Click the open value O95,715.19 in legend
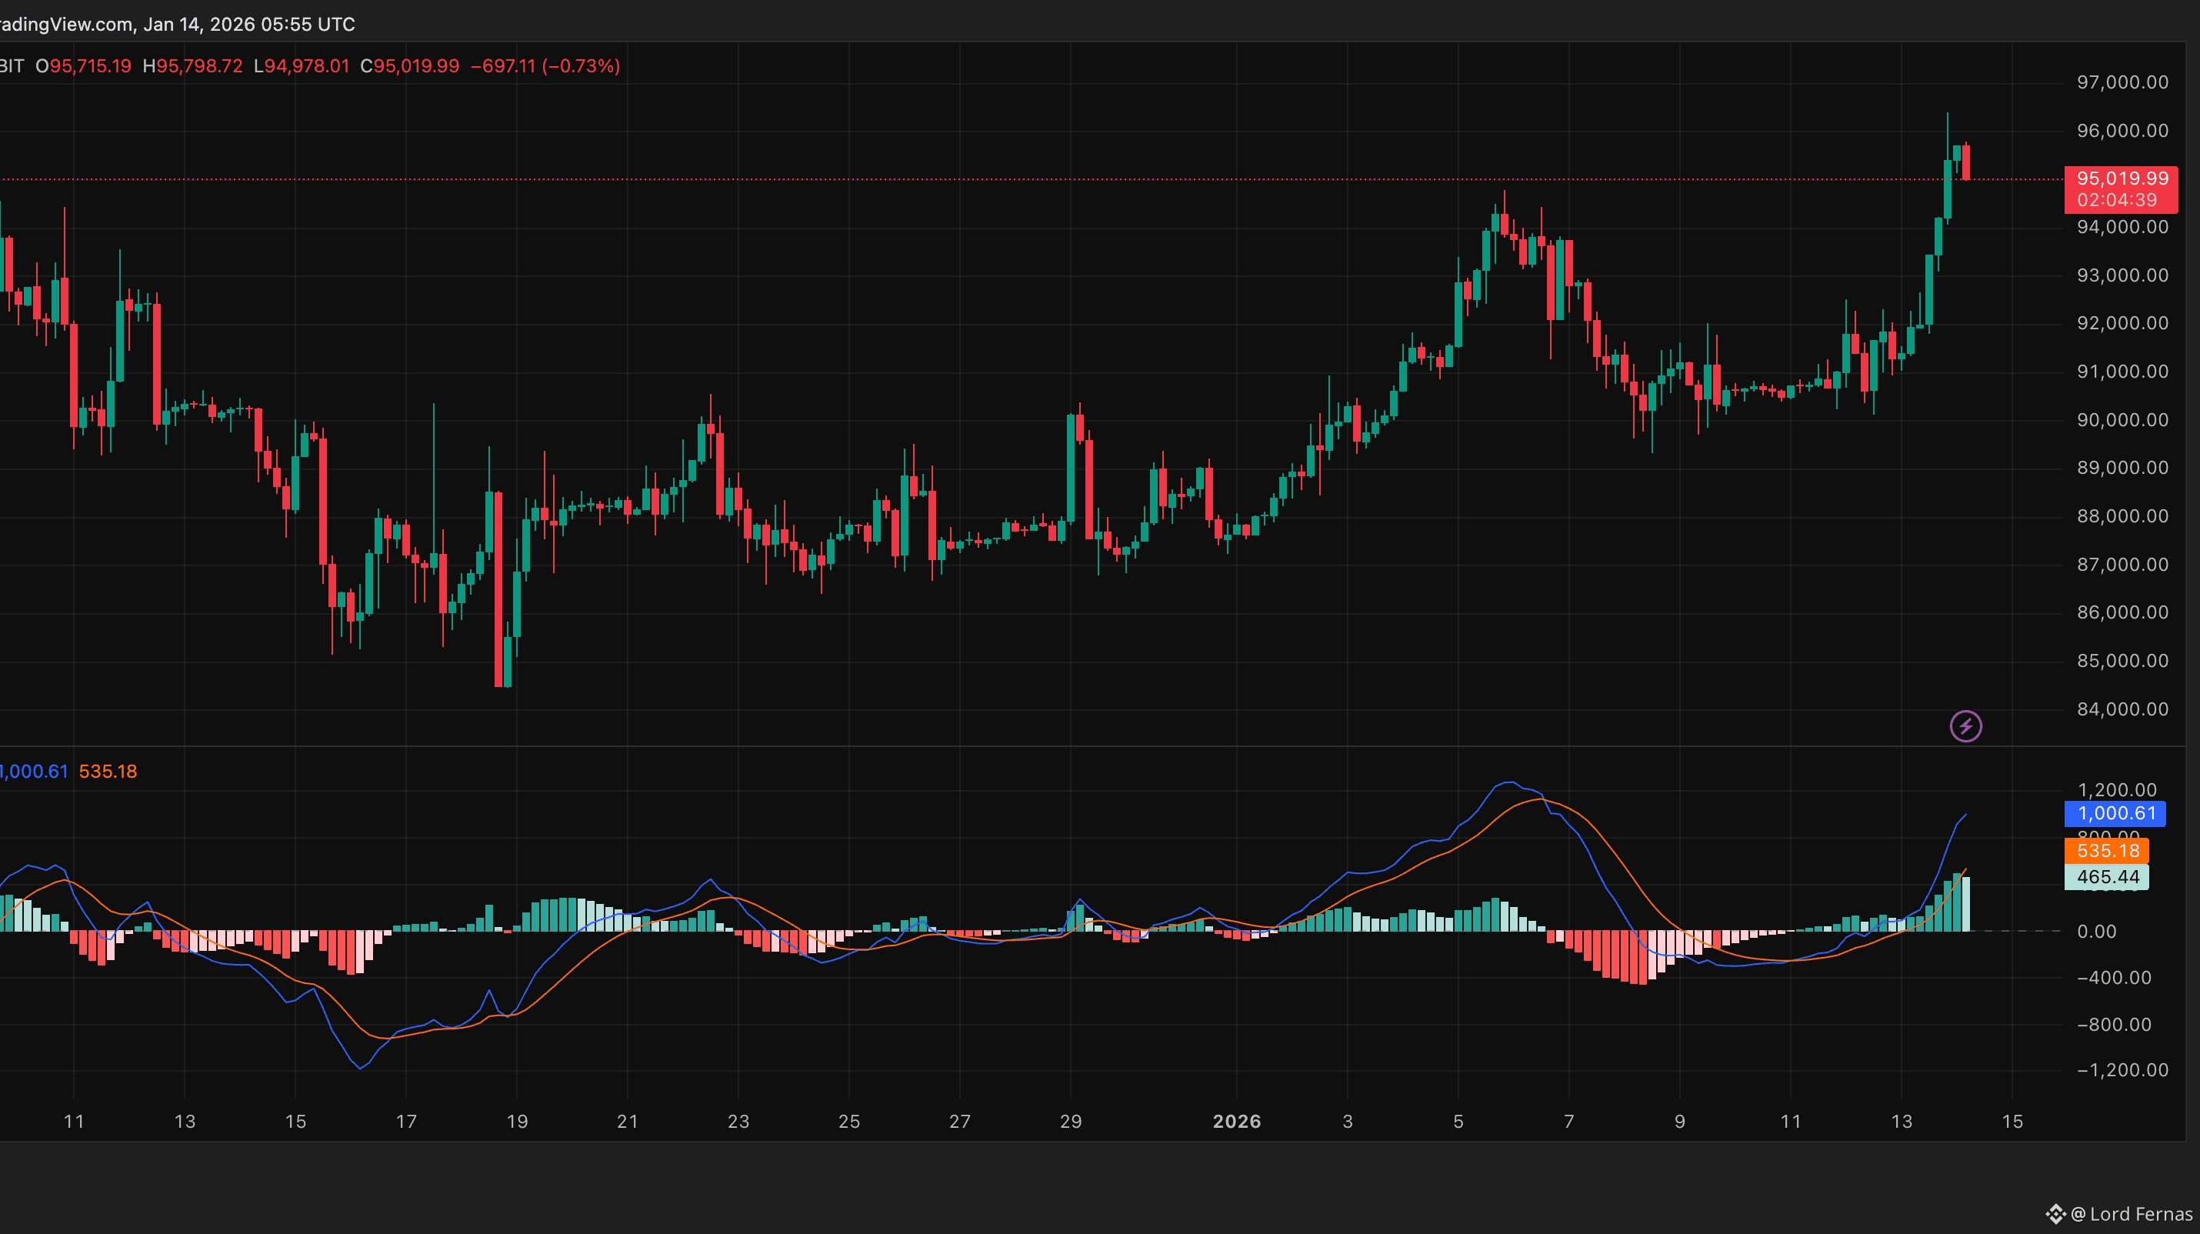2200x1234 pixels. tap(84, 65)
